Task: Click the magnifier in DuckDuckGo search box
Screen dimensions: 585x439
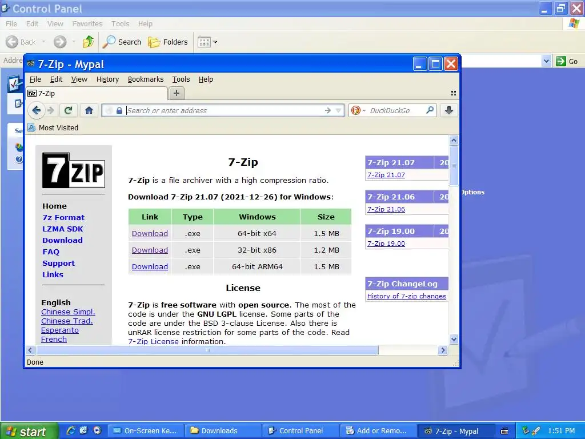Action: pyautogui.click(x=430, y=110)
